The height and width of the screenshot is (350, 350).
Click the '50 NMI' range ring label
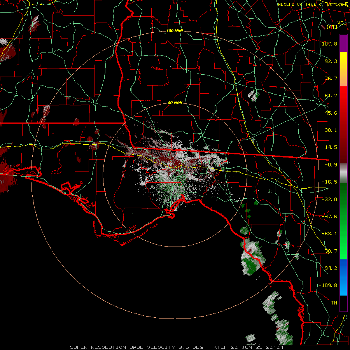(175, 103)
